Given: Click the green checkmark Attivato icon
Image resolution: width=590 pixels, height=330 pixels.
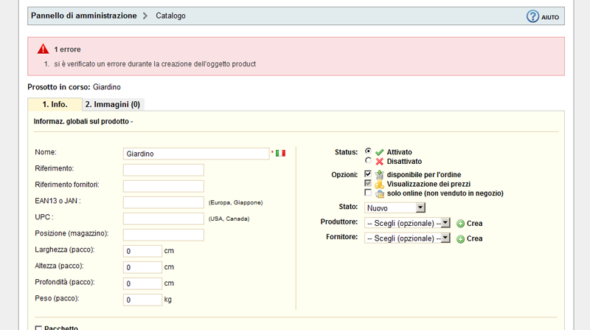Looking at the screenshot, I should point(380,152).
